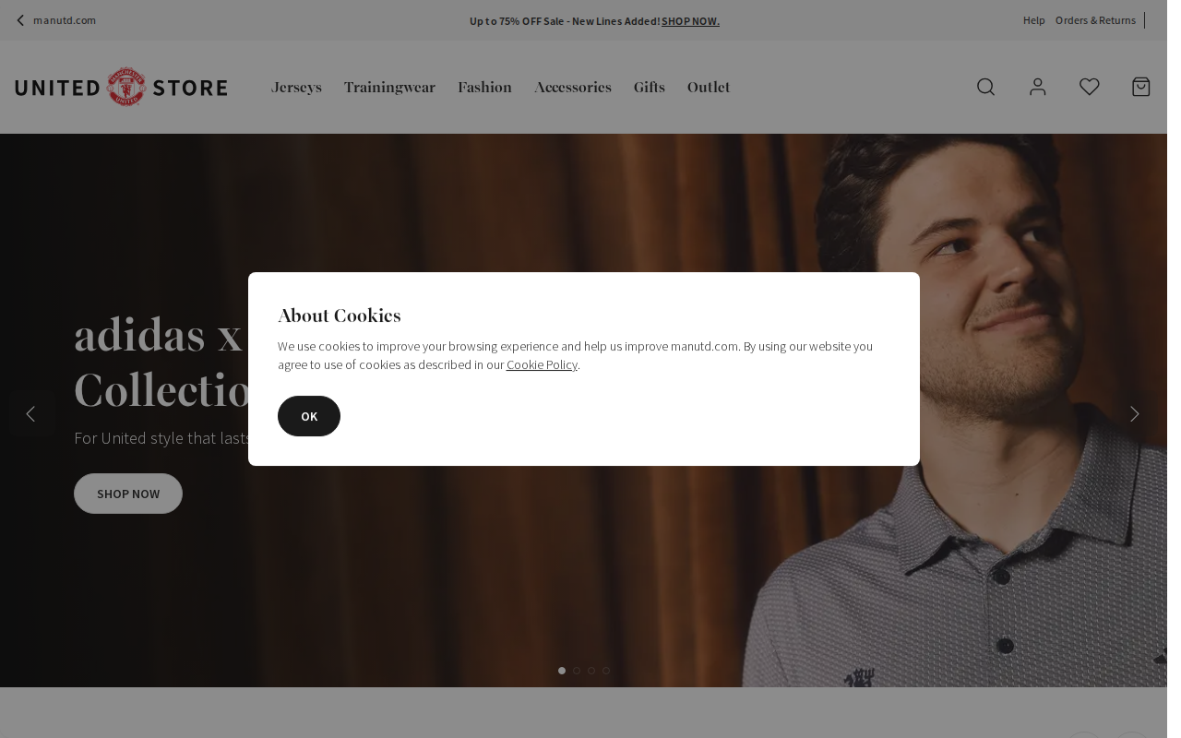Select the second carousel dot
Image resolution: width=1181 pixels, height=738 pixels.
coord(577,671)
